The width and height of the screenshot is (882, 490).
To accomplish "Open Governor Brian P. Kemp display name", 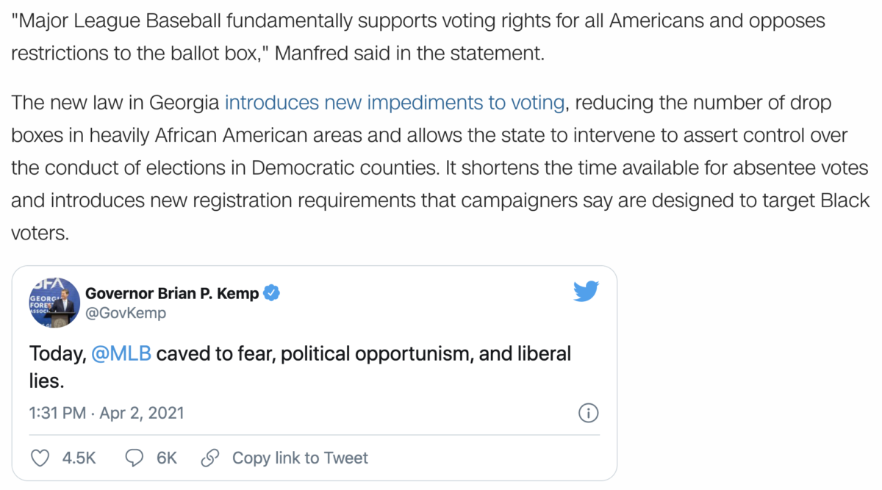I will point(172,293).
